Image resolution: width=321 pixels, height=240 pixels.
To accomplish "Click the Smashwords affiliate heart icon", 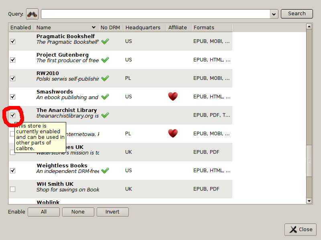I will coord(173,96).
